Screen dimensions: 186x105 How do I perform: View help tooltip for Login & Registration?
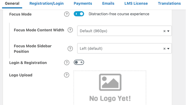(x=67, y=63)
